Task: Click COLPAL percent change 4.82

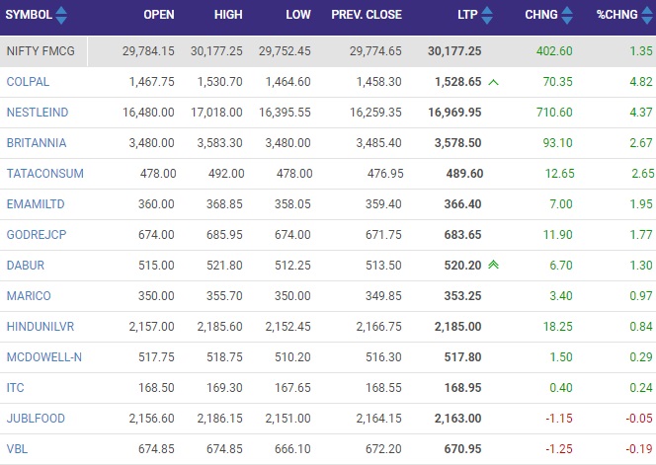Action: pos(641,82)
